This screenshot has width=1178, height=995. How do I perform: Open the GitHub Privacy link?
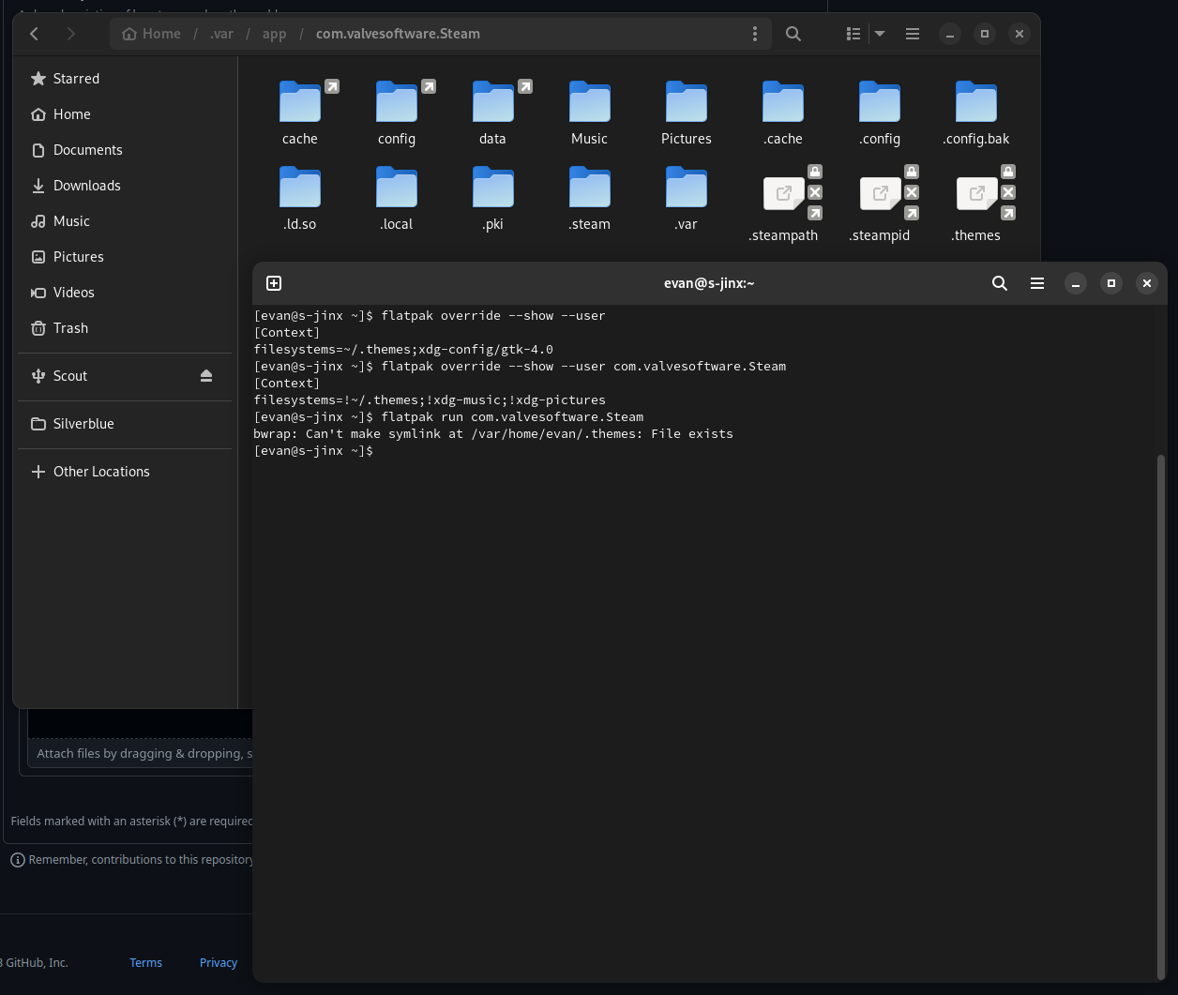(218, 962)
